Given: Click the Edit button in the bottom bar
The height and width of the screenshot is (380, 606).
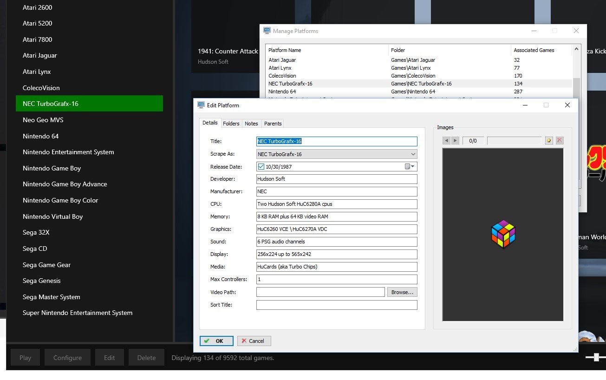Looking at the screenshot, I should point(109,358).
